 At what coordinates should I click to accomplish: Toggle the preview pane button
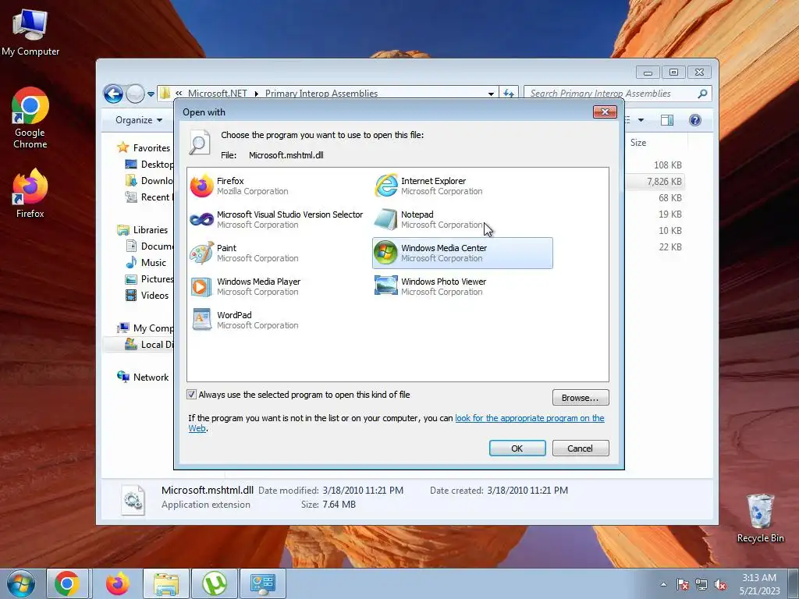click(667, 120)
